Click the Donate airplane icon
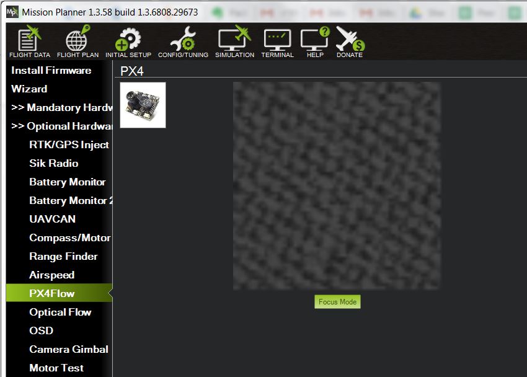This screenshot has width=527, height=377. click(x=350, y=42)
